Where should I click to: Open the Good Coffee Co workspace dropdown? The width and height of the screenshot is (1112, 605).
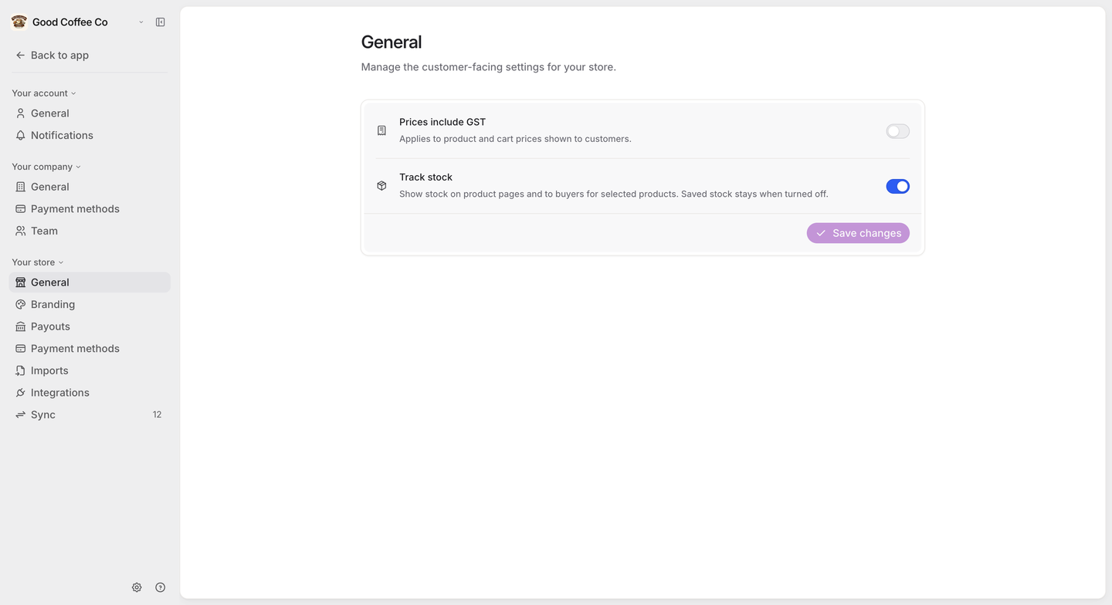(x=141, y=22)
